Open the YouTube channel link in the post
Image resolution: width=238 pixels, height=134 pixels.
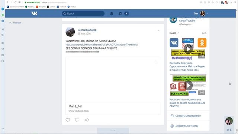[x=102, y=45]
